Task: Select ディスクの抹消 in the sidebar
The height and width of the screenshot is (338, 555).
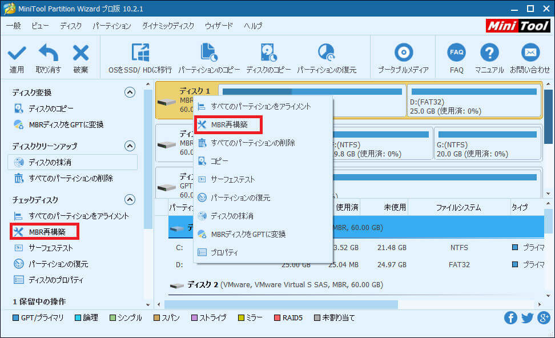Action: [x=50, y=162]
